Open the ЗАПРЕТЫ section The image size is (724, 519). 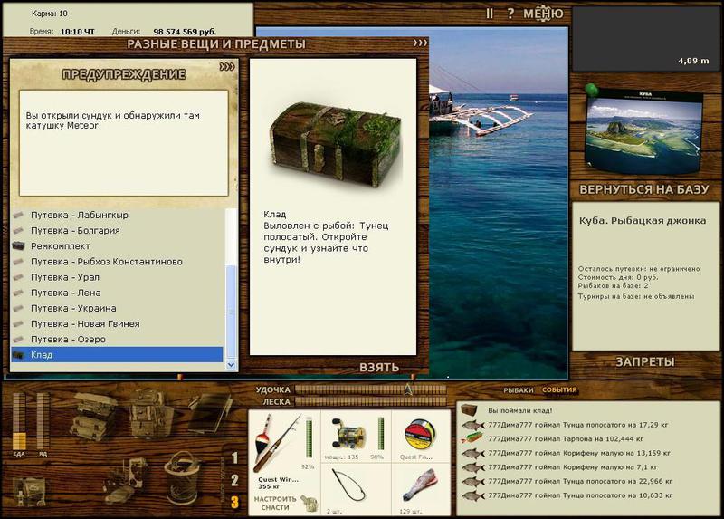pyautogui.click(x=645, y=362)
